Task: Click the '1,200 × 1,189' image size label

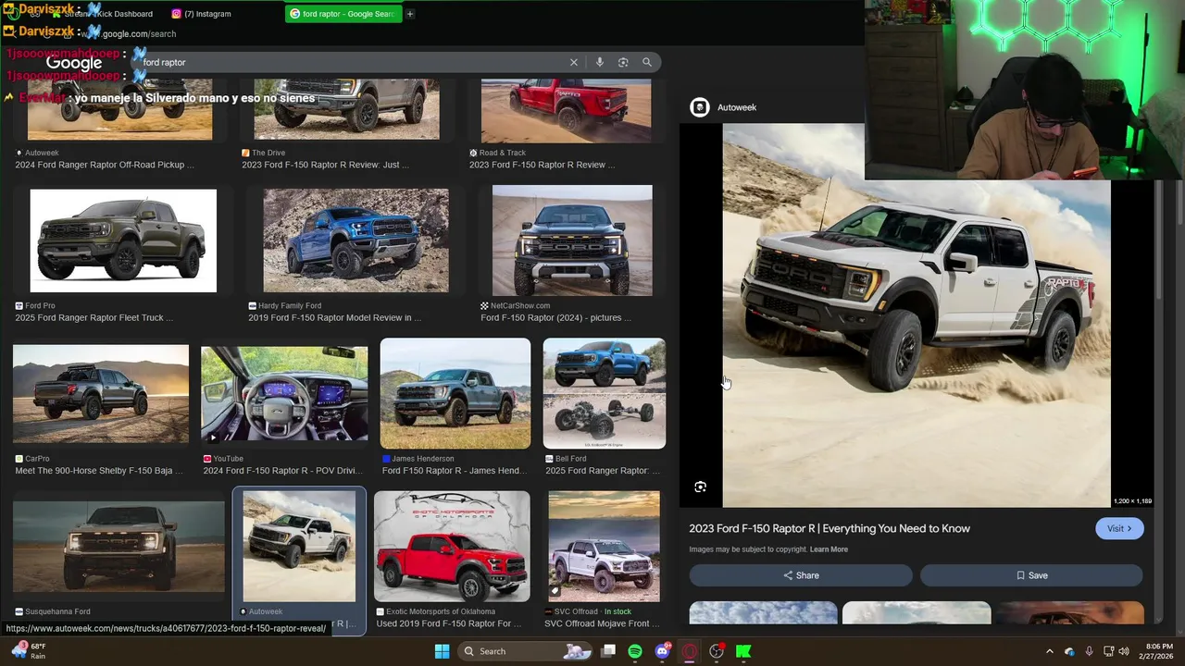Action: [1132, 501]
